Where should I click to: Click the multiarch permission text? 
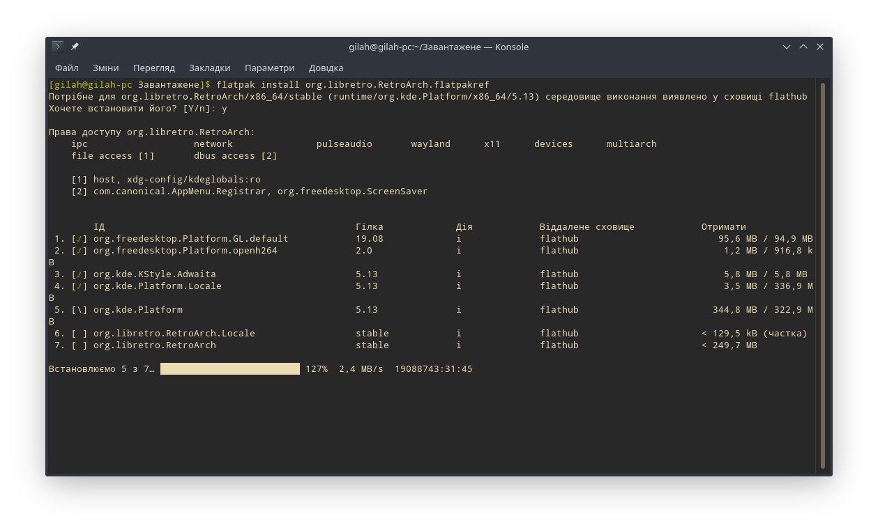[x=631, y=143]
